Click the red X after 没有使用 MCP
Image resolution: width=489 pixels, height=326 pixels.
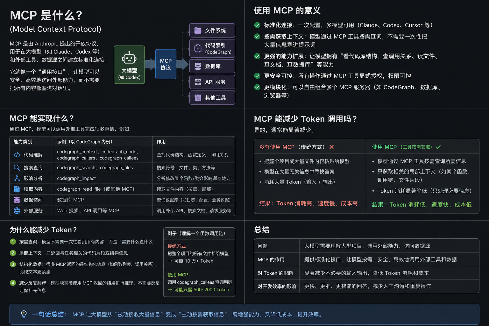pos(331,147)
